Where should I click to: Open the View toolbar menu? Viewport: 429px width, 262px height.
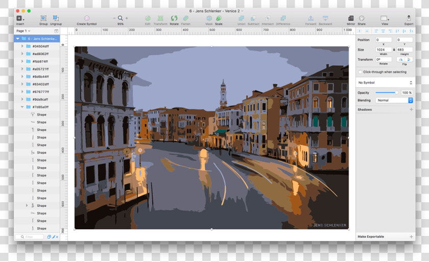tap(385, 18)
